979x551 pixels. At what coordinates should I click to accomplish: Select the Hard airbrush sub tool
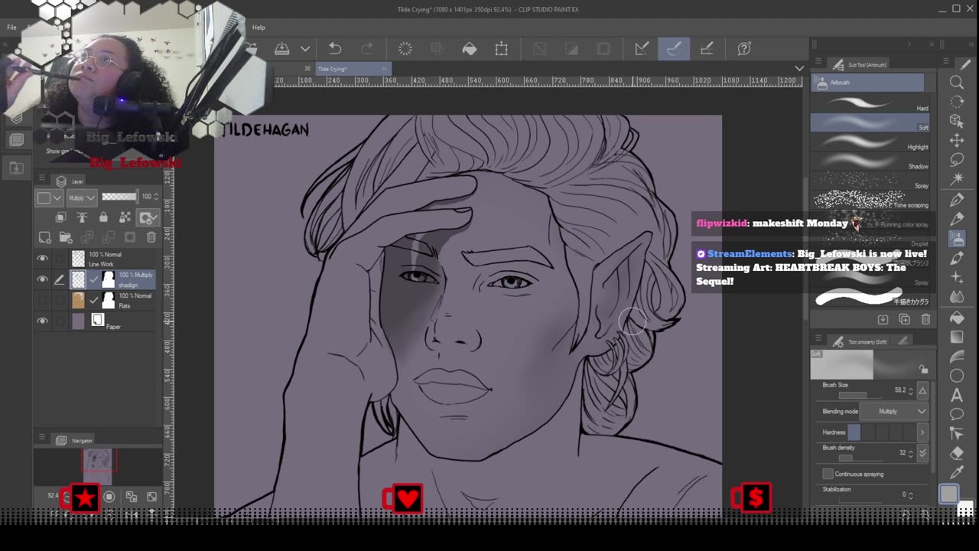click(870, 103)
